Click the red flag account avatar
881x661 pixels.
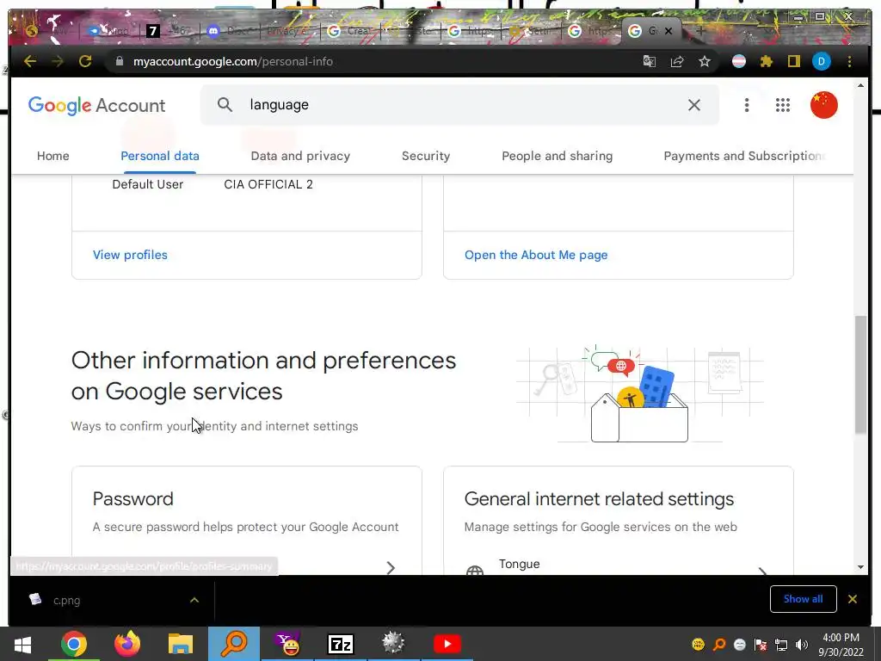(x=823, y=105)
